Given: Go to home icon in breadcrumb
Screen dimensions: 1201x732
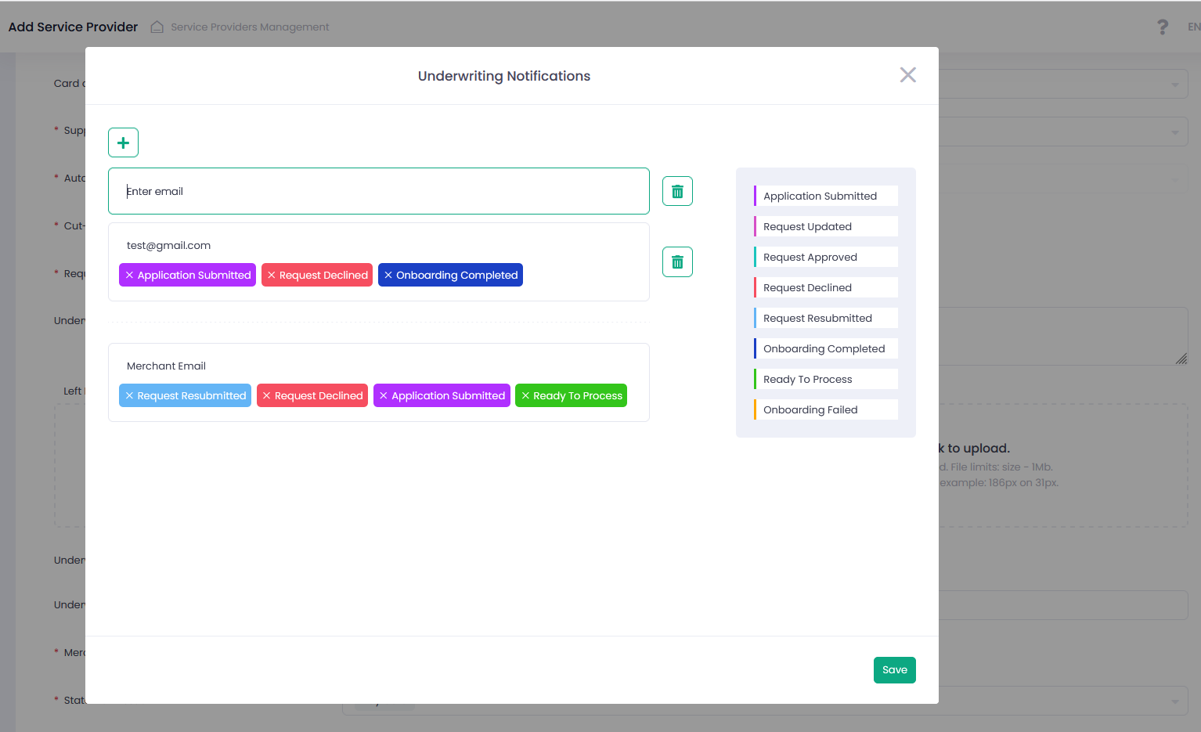Looking at the screenshot, I should [x=157, y=27].
